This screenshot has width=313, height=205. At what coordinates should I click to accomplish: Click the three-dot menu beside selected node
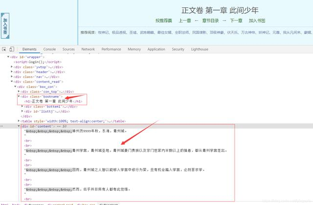pyautogui.click(x=1, y=126)
